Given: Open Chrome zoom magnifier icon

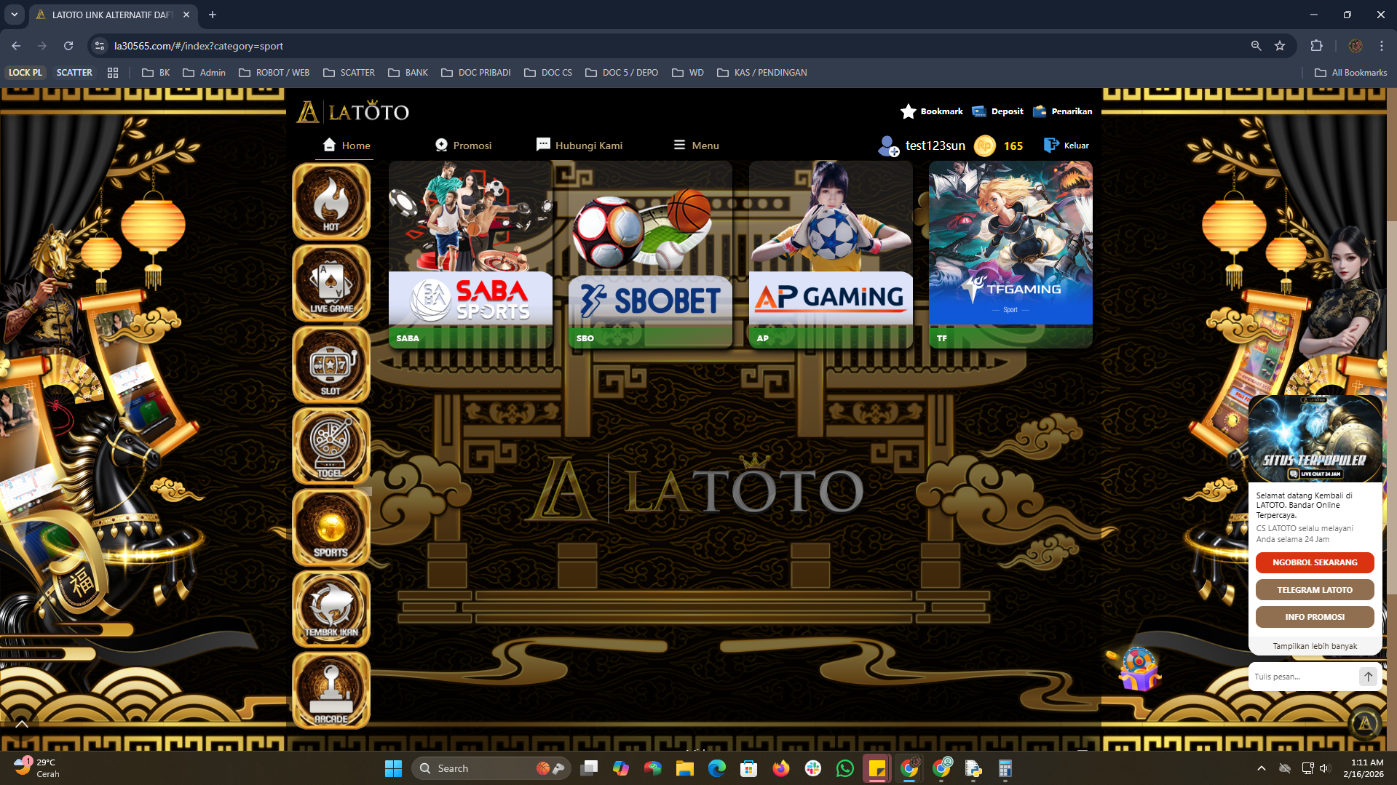Looking at the screenshot, I should 1256,46.
